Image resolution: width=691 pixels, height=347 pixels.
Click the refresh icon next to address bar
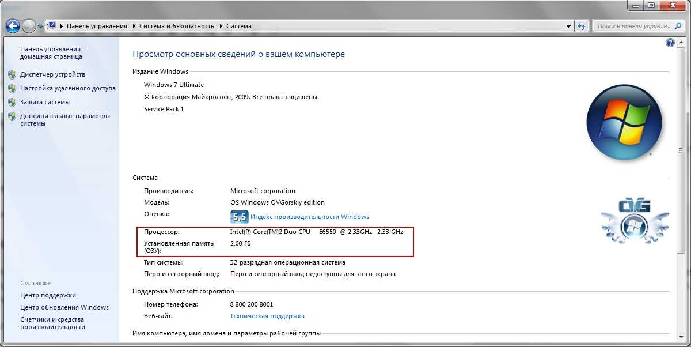click(582, 26)
